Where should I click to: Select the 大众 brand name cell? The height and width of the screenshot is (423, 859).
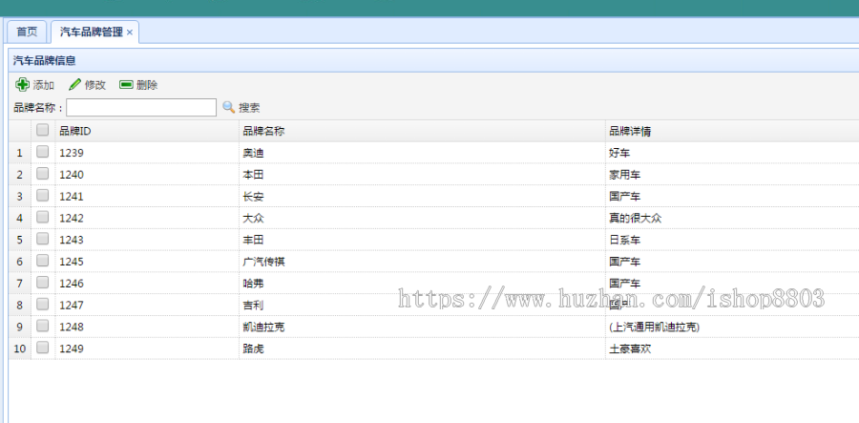[422, 218]
